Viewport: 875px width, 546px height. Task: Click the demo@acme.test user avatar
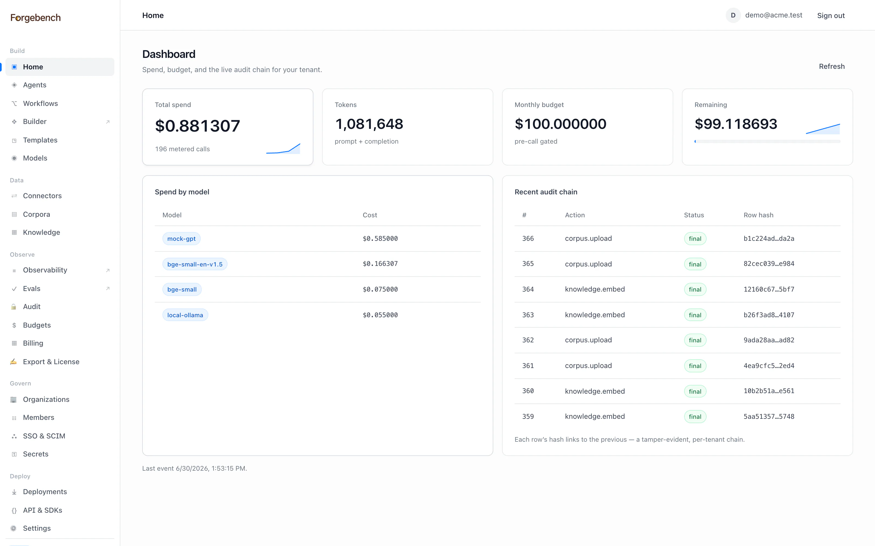pos(733,15)
